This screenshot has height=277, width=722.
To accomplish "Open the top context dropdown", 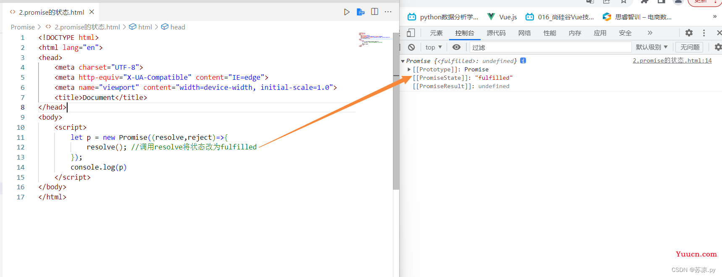I will (434, 47).
